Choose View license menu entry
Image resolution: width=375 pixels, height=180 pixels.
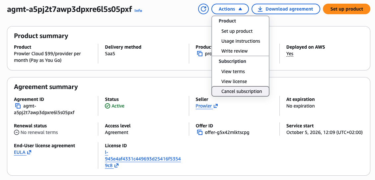tap(240, 81)
